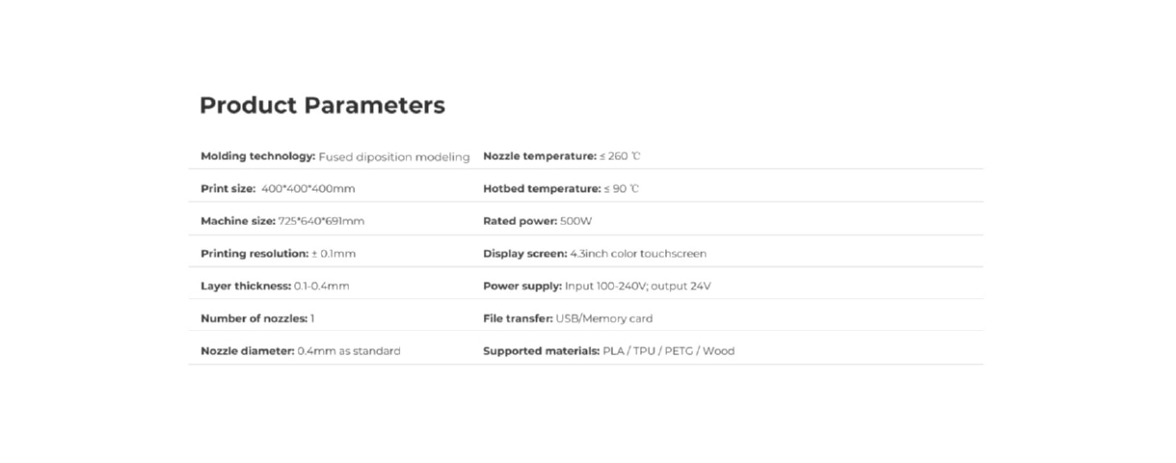Select the Fused deposition modeling value text
The height and width of the screenshot is (463, 1176).
click(393, 156)
